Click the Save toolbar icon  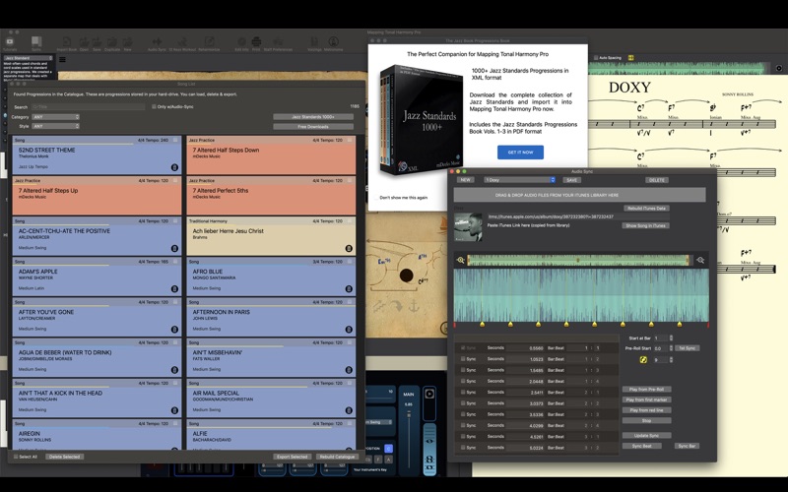(x=97, y=42)
